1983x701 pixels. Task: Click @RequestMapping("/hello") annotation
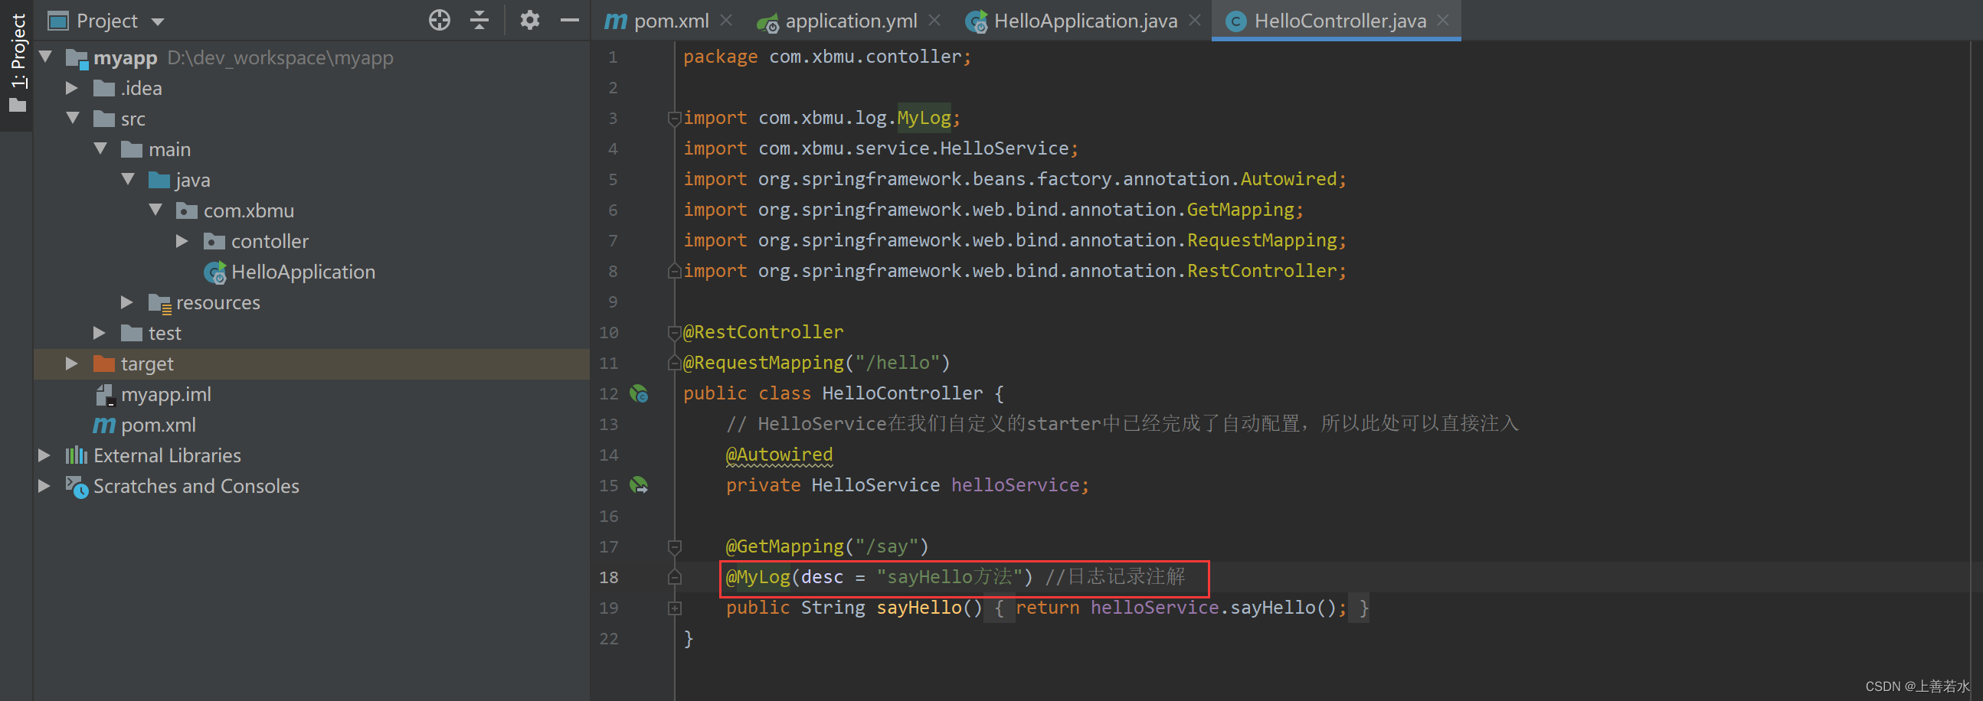tap(816, 363)
